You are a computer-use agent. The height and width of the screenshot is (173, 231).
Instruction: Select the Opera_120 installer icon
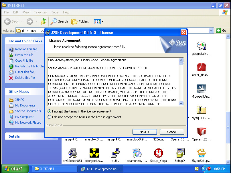[x=201, y=132]
